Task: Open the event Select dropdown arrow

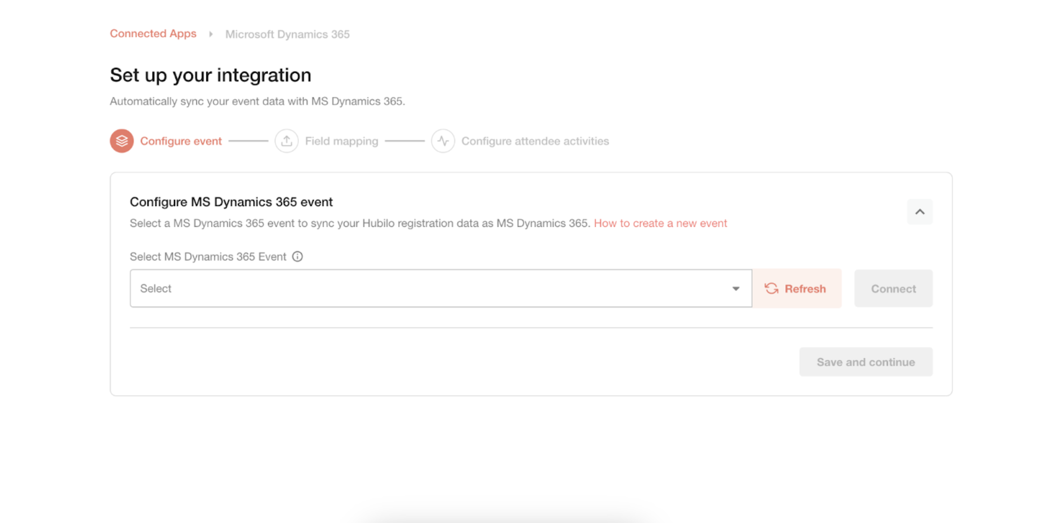Action: click(736, 289)
